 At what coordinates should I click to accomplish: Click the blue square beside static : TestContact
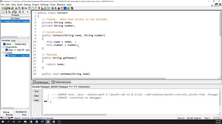5,44
